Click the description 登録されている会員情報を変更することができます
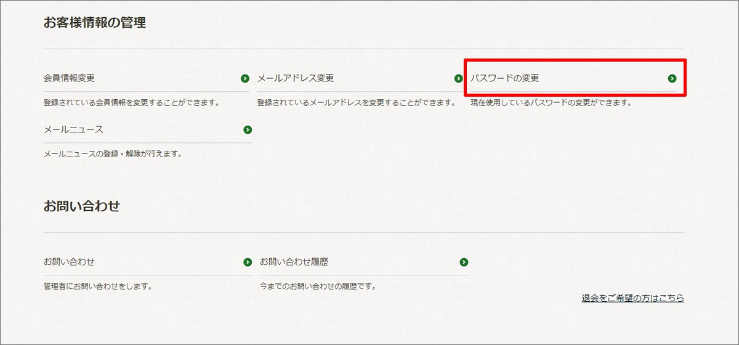This screenshot has height=345, width=739. point(132,103)
